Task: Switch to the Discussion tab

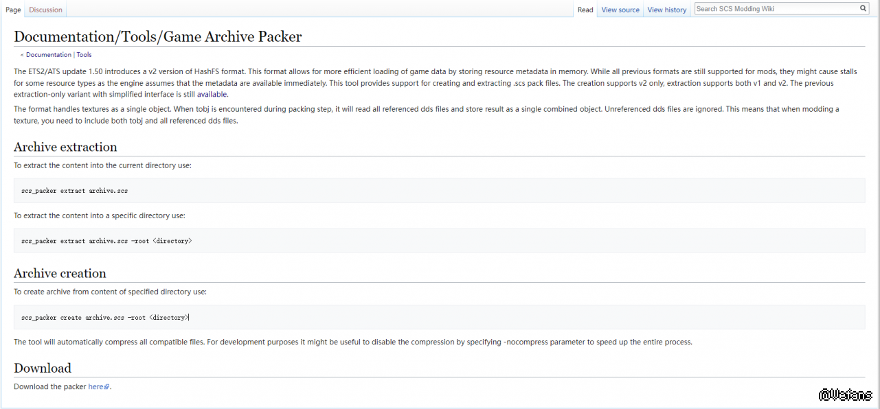Action: 45,10
